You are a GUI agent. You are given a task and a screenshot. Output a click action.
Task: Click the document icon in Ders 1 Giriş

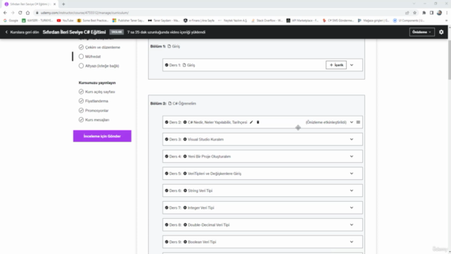(x=185, y=65)
